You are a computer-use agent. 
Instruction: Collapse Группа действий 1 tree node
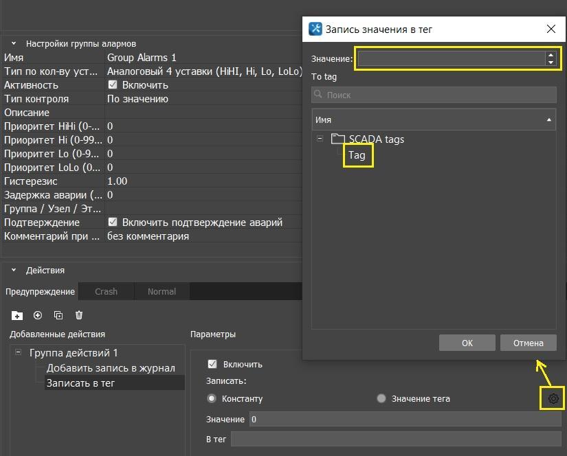[x=18, y=353]
